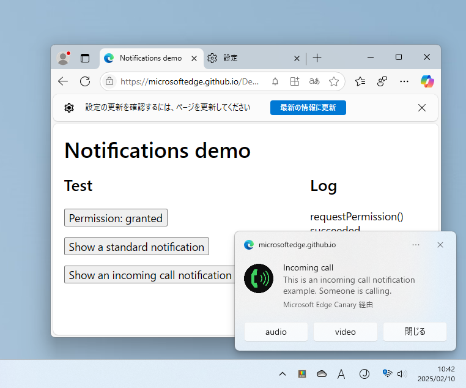Open the Edge profile avatar
This screenshot has height=388, width=466.
click(64, 58)
